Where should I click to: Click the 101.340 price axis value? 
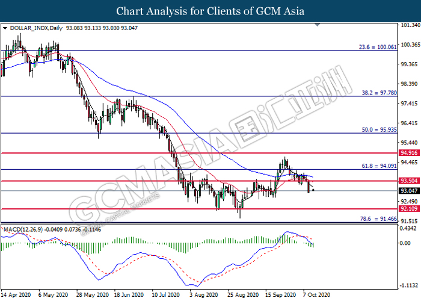point(410,25)
